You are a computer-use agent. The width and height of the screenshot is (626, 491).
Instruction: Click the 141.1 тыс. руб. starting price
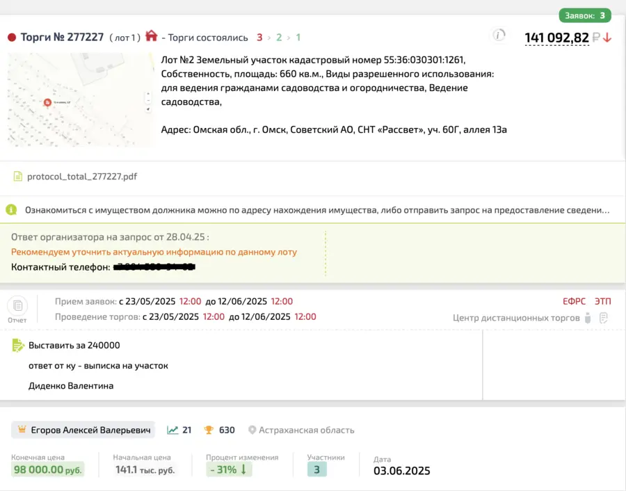point(145,470)
